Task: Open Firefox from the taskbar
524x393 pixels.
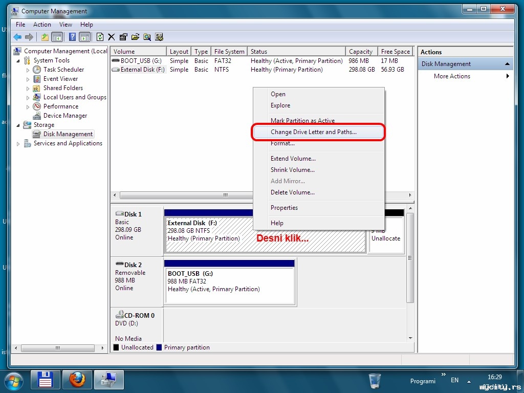Action: [x=77, y=380]
